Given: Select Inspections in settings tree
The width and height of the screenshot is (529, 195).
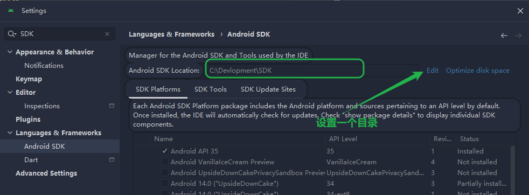Looking at the screenshot, I should pyautogui.click(x=42, y=106).
